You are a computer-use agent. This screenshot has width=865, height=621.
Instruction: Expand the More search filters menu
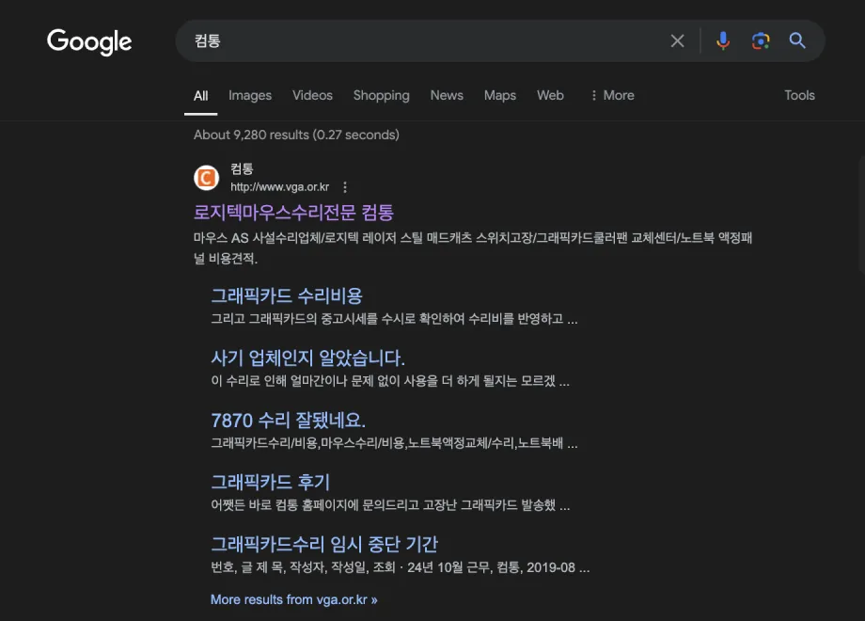tap(612, 95)
